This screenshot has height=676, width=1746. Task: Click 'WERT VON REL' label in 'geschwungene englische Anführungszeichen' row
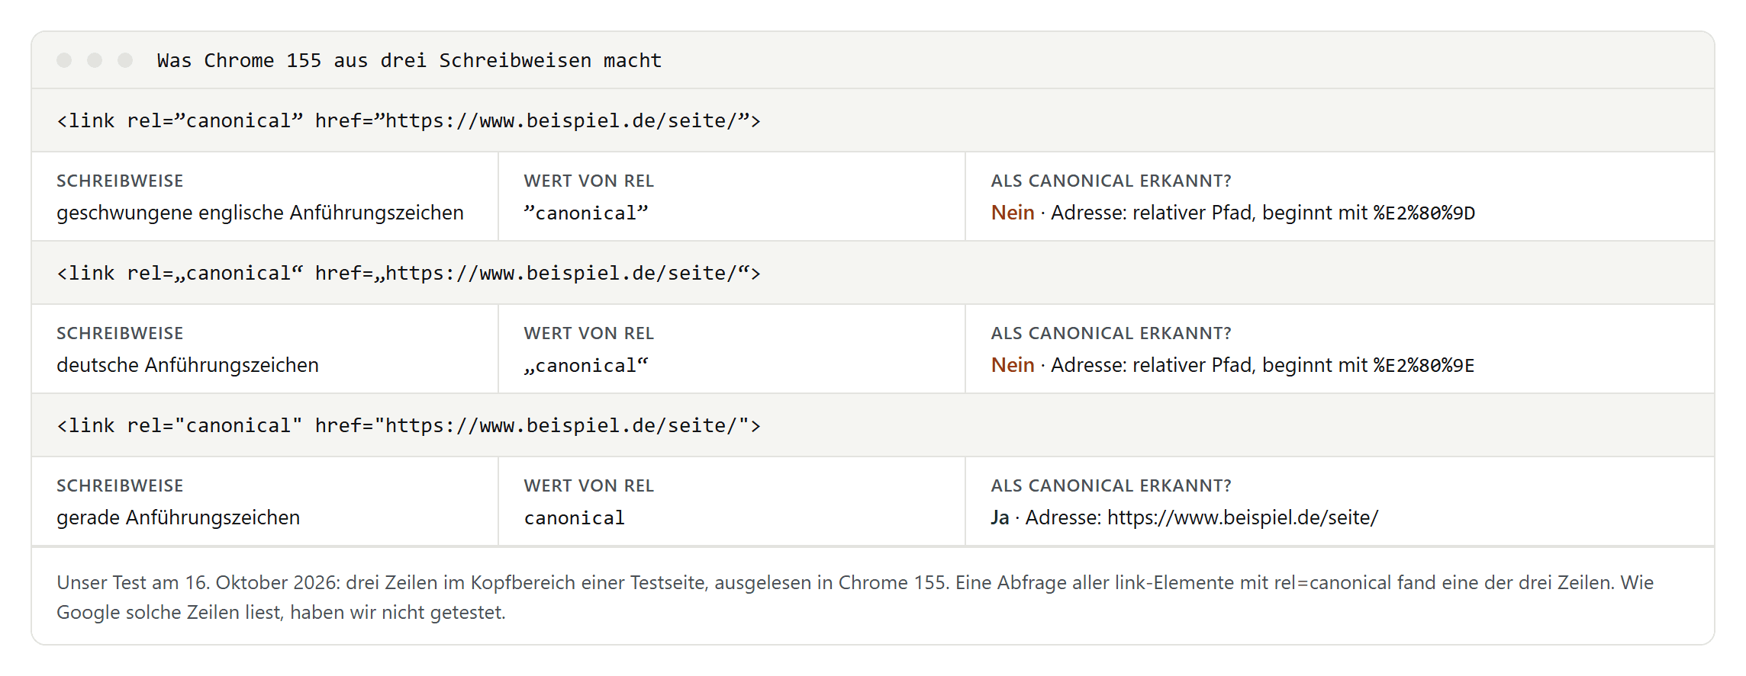[x=589, y=181]
